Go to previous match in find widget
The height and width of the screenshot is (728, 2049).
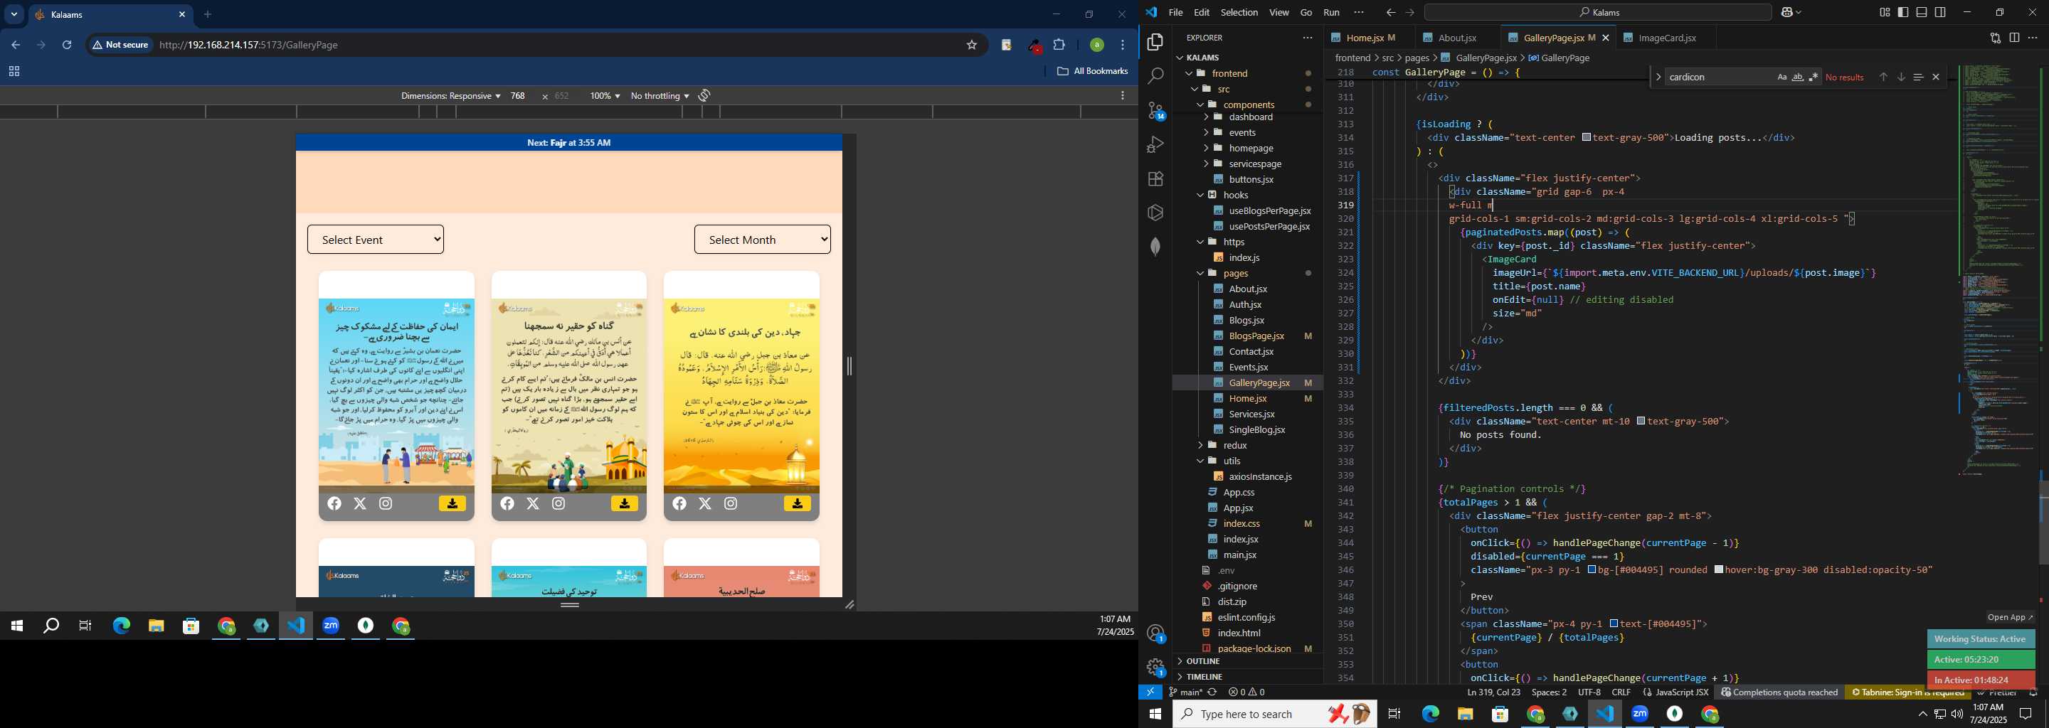[x=1883, y=77]
